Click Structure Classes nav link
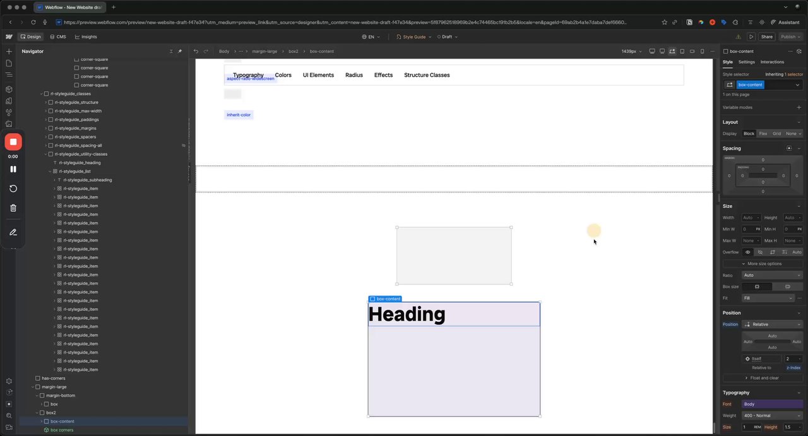The image size is (808, 436). point(427,75)
